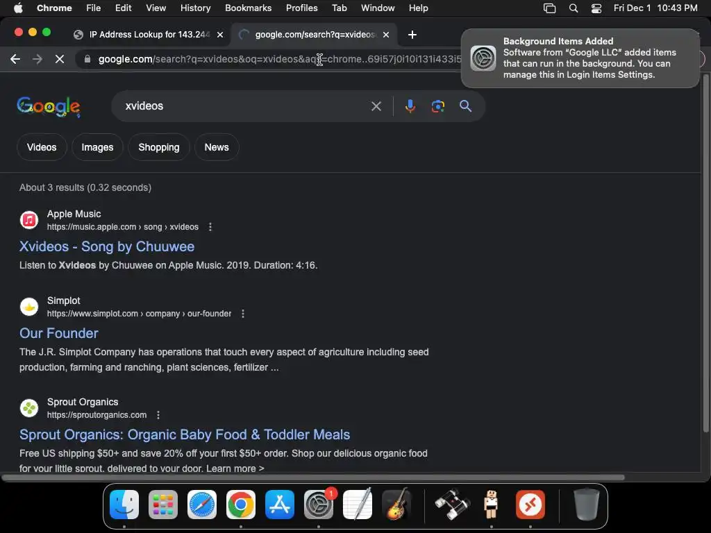Image resolution: width=711 pixels, height=533 pixels.
Task: Open Safari from the Dock
Action: (x=202, y=504)
